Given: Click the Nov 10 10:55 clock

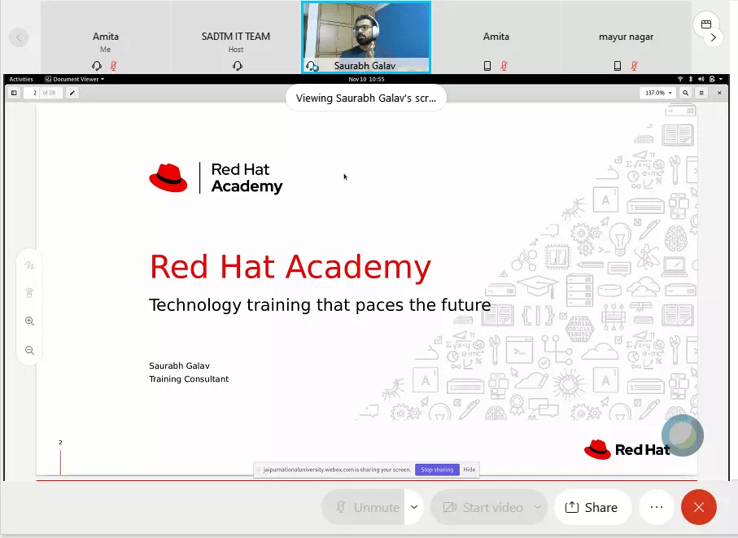Looking at the screenshot, I should (366, 79).
